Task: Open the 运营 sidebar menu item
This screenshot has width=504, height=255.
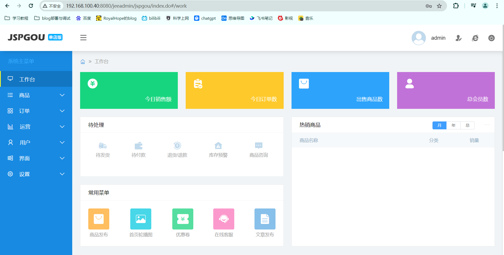Action: 36,127
